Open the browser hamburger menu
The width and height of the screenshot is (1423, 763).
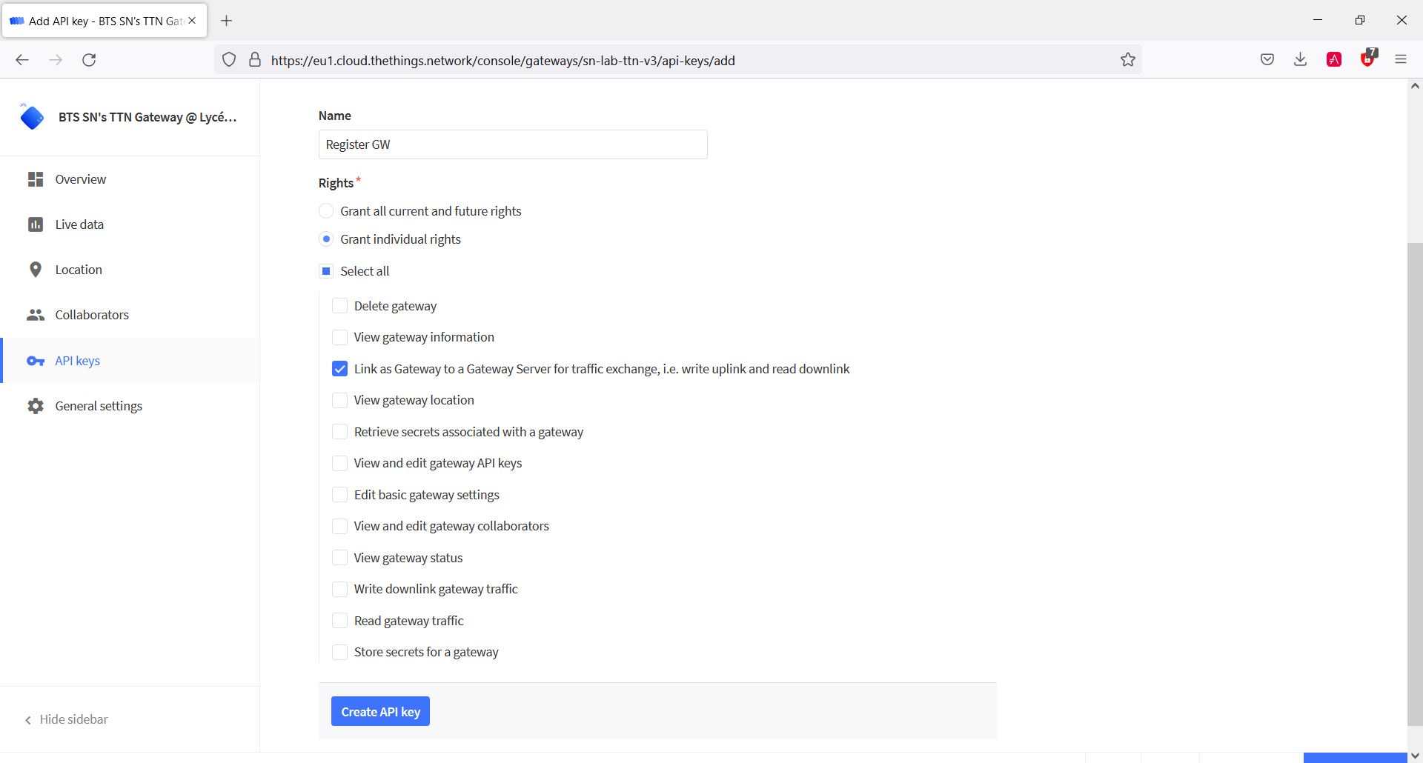[x=1401, y=60]
